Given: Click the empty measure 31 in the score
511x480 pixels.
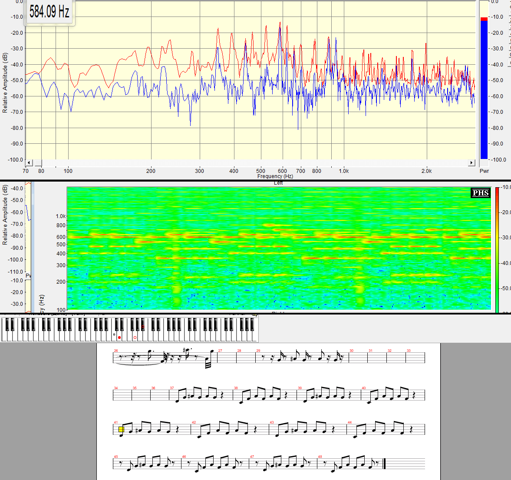Looking at the screenshot, I should click(376, 358).
